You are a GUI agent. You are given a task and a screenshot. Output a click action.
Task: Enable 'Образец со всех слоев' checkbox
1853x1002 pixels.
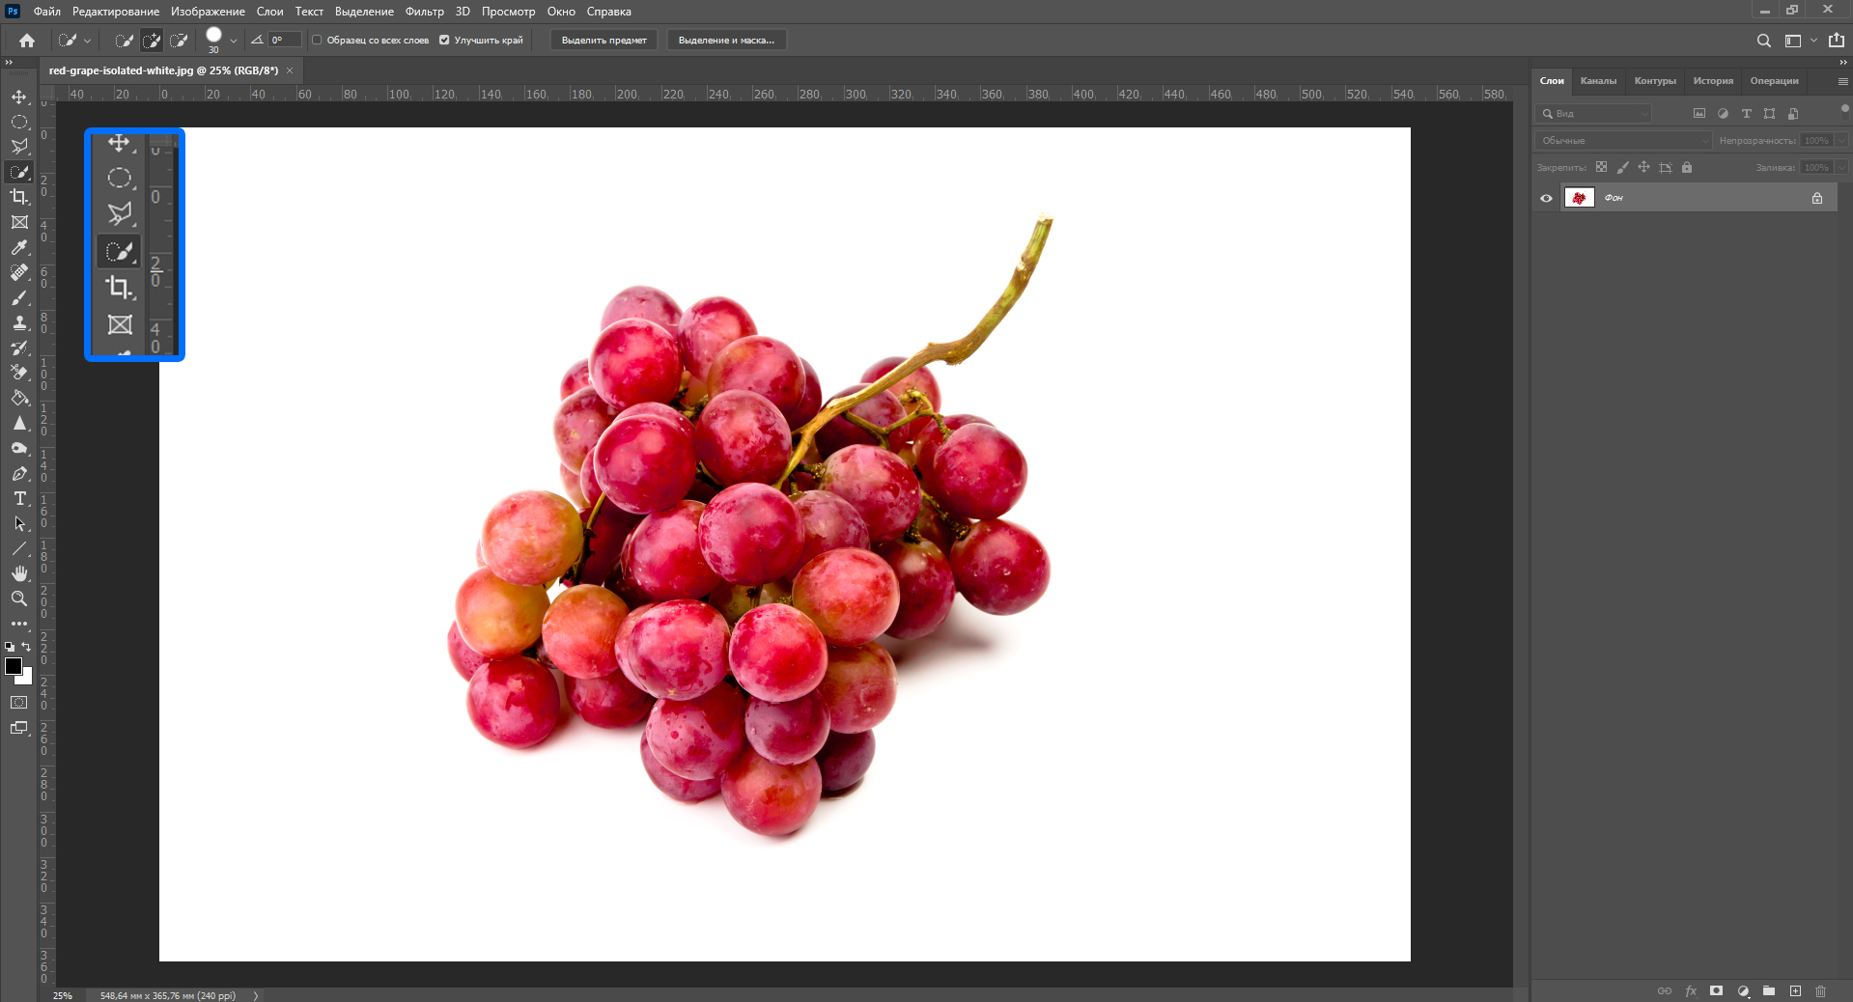coord(317,41)
